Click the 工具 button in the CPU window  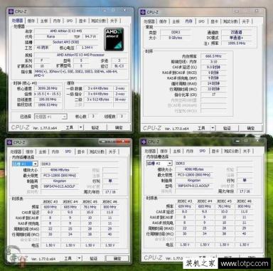coord(70,127)
